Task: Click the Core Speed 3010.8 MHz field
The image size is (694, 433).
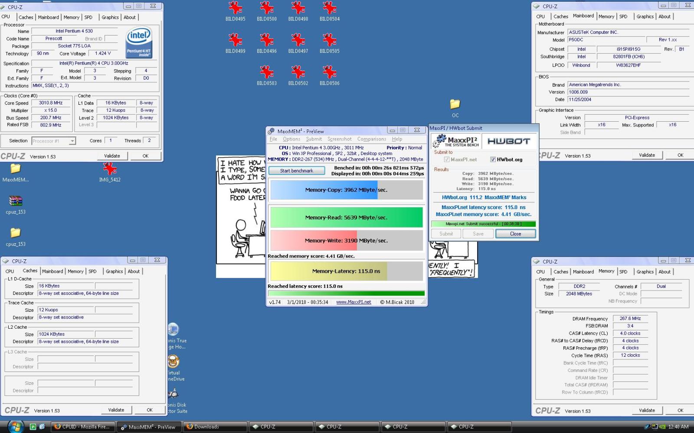Action: tap(50, 103)
